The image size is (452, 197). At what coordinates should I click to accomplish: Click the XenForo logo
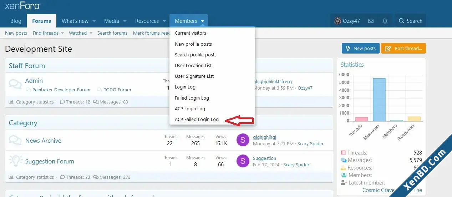click(22, 5)
